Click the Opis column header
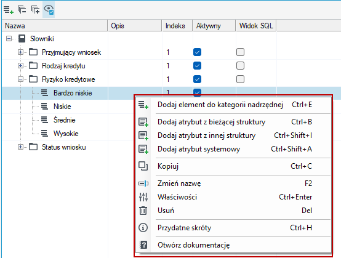 tap(135, 26)
